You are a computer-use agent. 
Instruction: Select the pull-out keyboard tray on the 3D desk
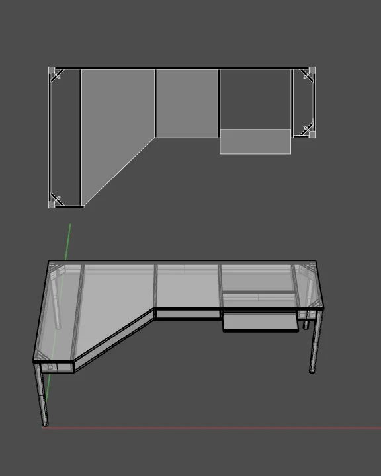(261, 323)
